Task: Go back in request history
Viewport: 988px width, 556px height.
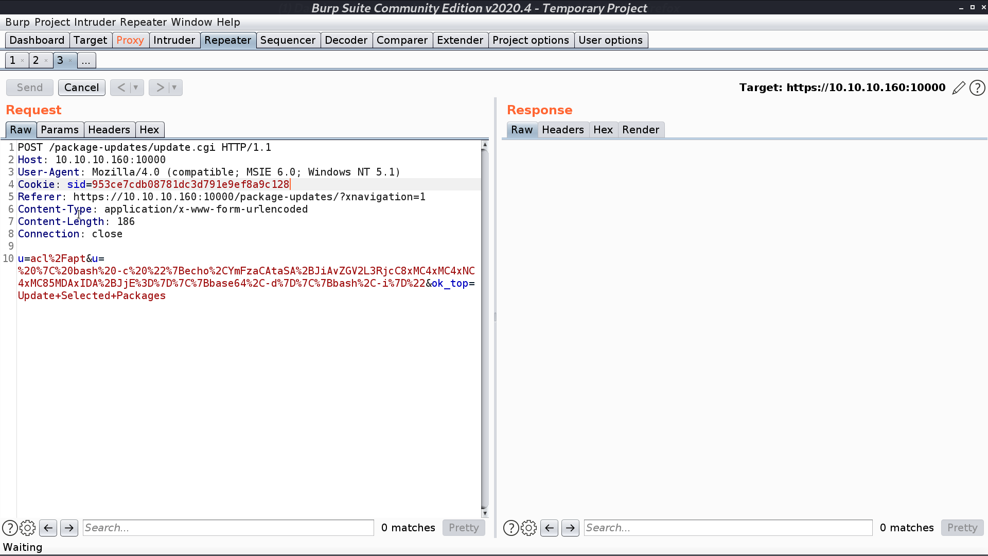Action: point(121,88)
